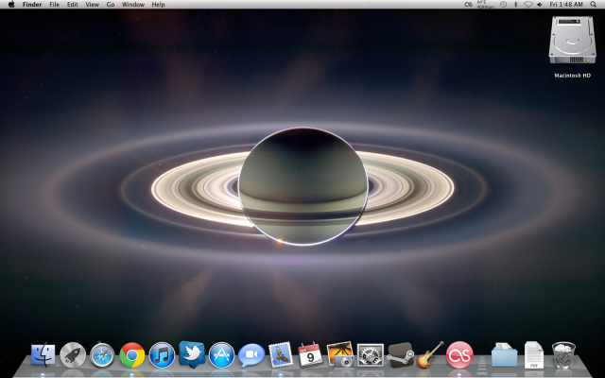Click the temperature and fan rpm readout
The image size is (605, 378).
point(486,4)
